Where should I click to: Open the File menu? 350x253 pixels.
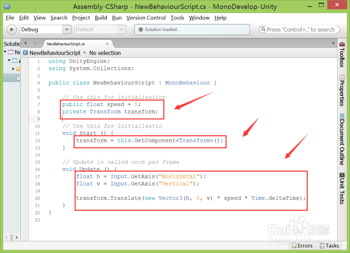(x=10, y=18)
